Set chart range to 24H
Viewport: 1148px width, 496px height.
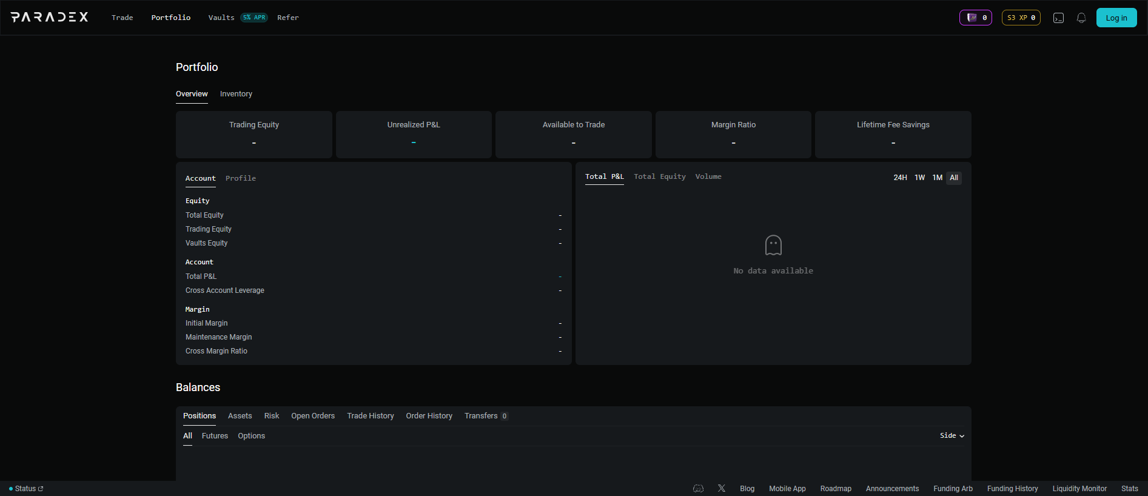click(901, 178)
